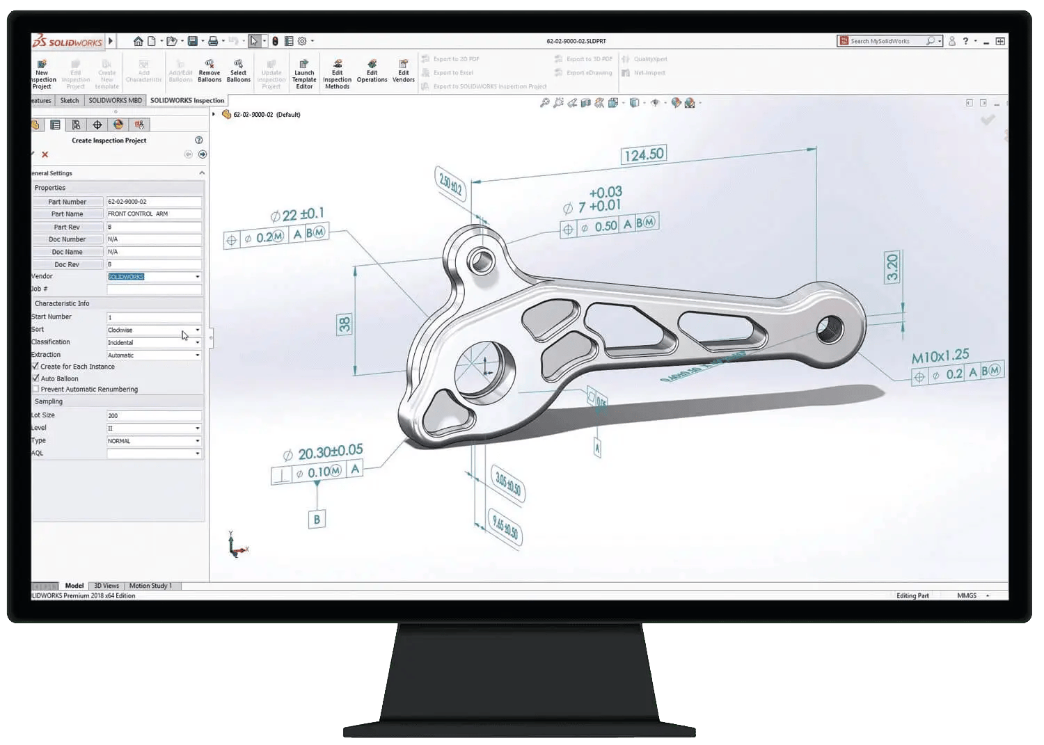This screenshot has height=745, width=1044.
Task: Open the Hide/Show Items eye icon
Action: (655, 103)
